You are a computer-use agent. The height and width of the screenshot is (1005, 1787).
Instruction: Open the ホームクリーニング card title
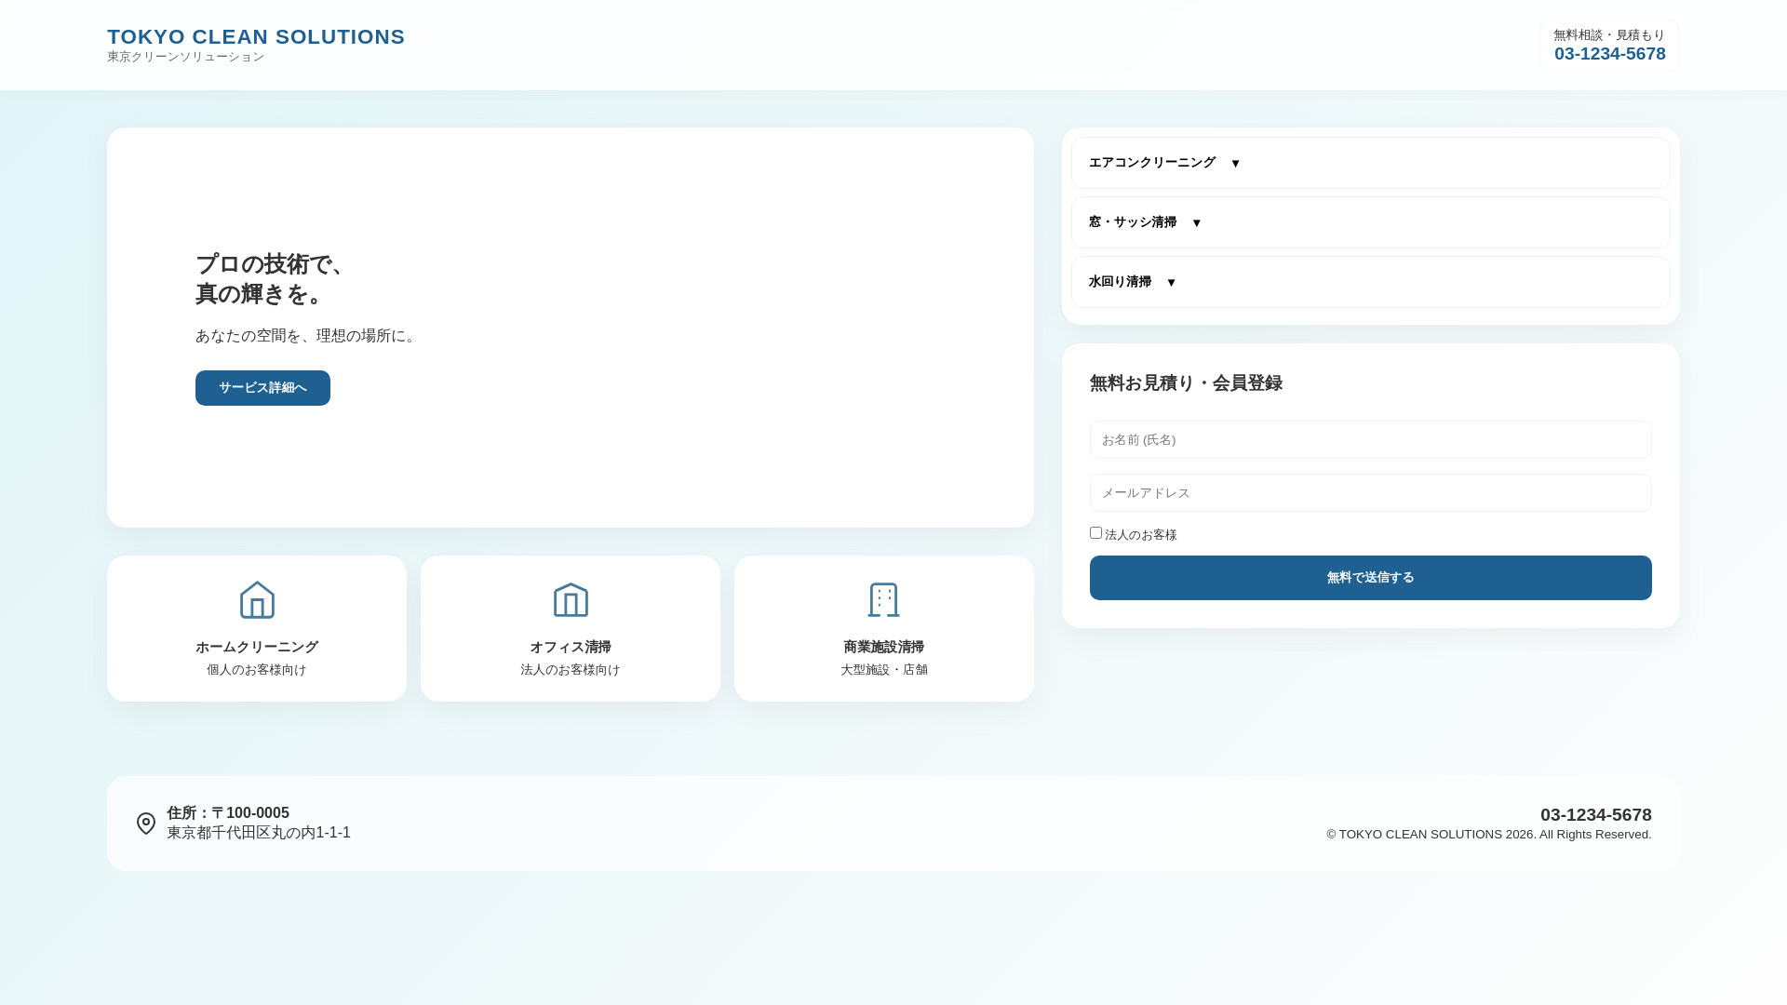pos(257,648)
